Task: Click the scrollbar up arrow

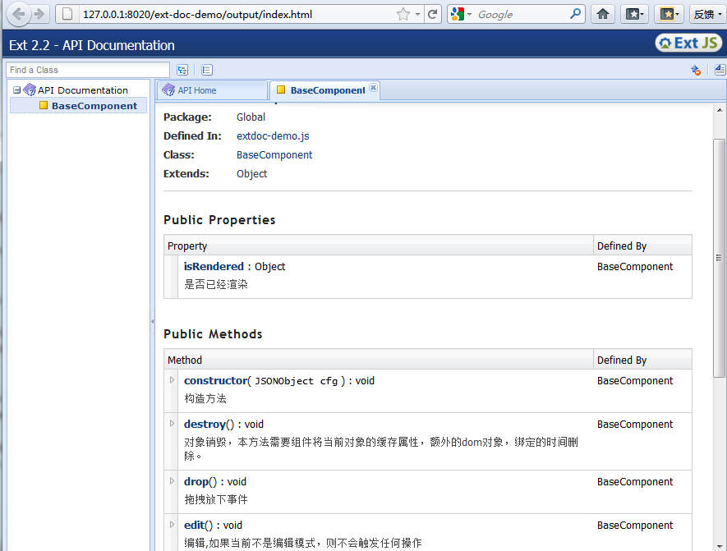Action: click(720, 110)
